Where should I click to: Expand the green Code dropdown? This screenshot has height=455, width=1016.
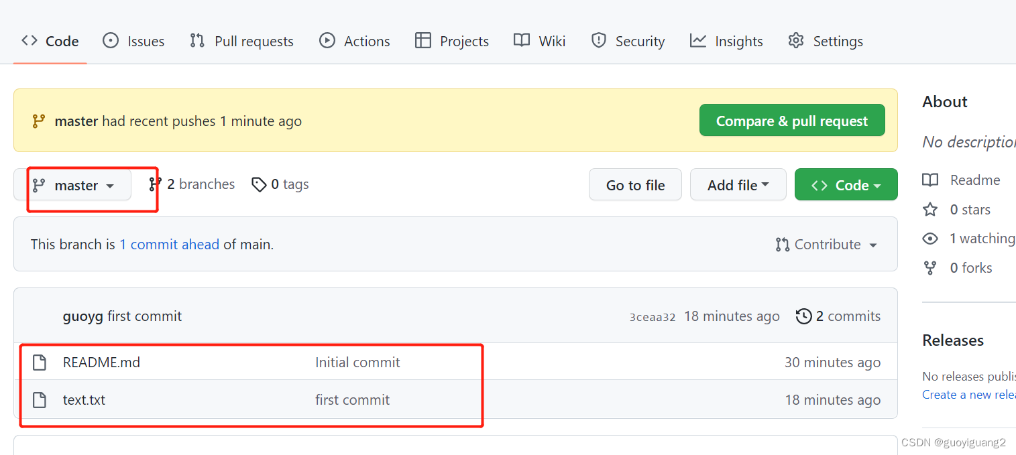pos(846,185)
